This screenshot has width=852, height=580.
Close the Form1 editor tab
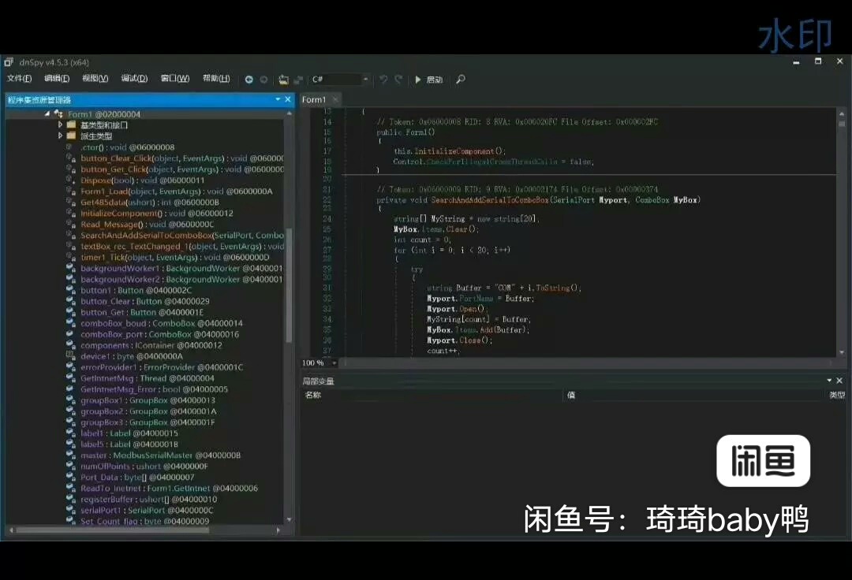click(335, 100)
